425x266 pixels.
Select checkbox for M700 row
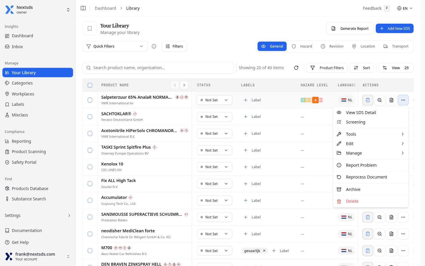[x=90, y=251]
